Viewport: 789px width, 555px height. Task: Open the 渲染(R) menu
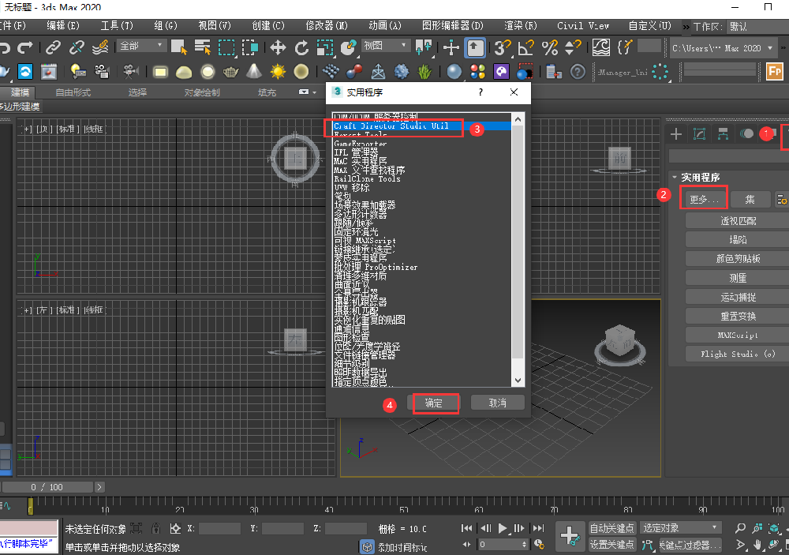pyautogui.click(x=521, y=26)
